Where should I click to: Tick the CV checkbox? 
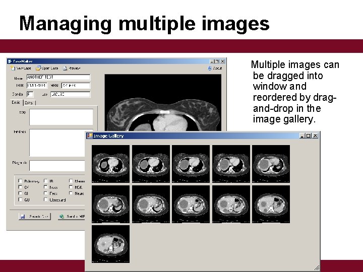click(20, 187)
